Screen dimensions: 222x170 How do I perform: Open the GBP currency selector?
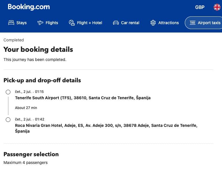200,7
